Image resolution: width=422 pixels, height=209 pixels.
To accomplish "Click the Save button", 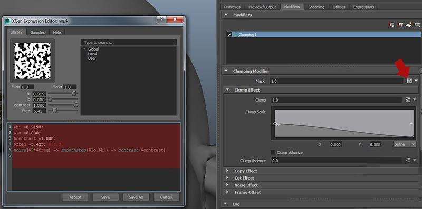I will (105, 197).
